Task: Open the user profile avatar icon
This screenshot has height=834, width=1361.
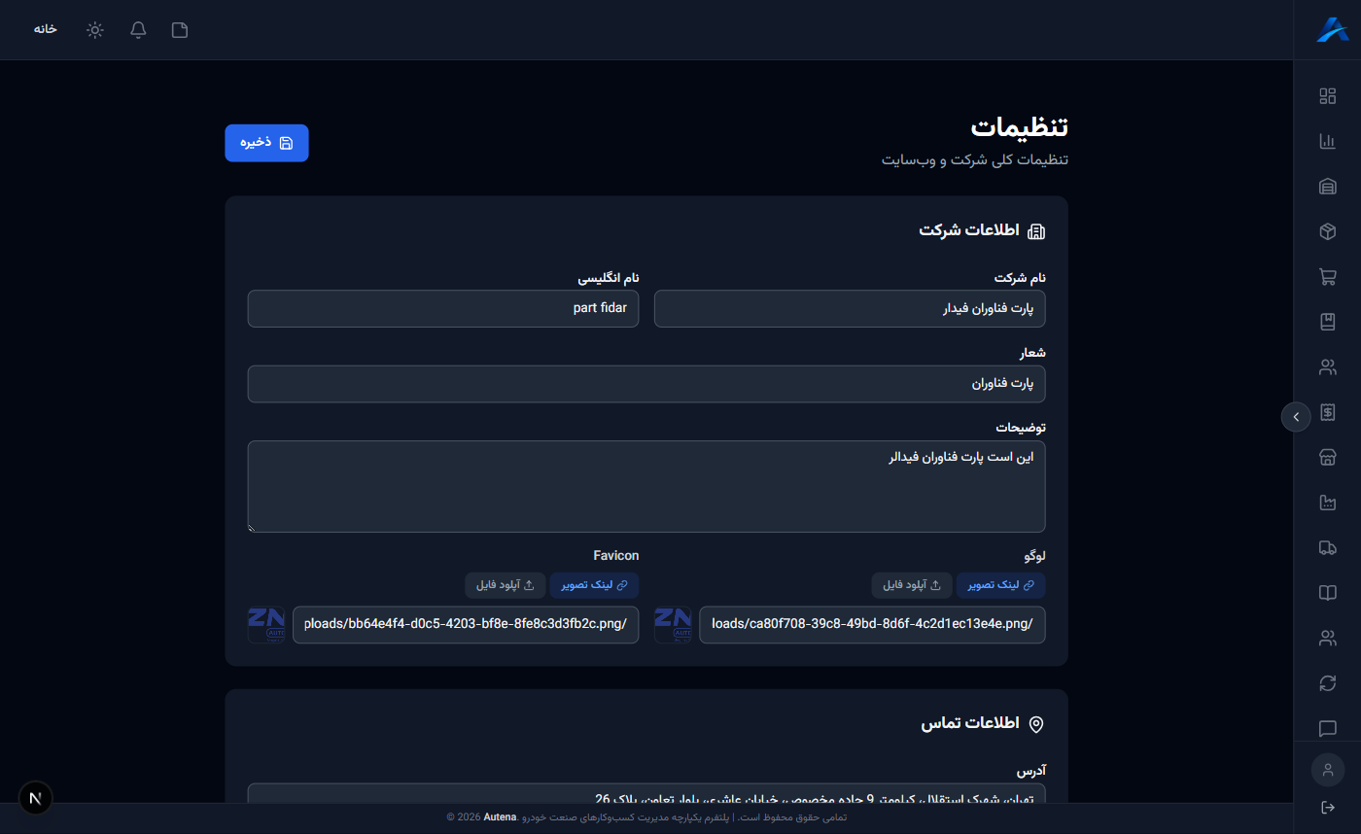Action: pos(1327,770)
